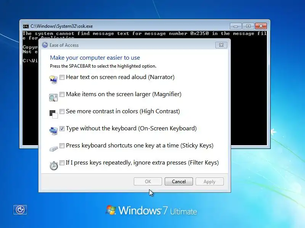Enable the Sticky Keys checkbox

point(62,146)
